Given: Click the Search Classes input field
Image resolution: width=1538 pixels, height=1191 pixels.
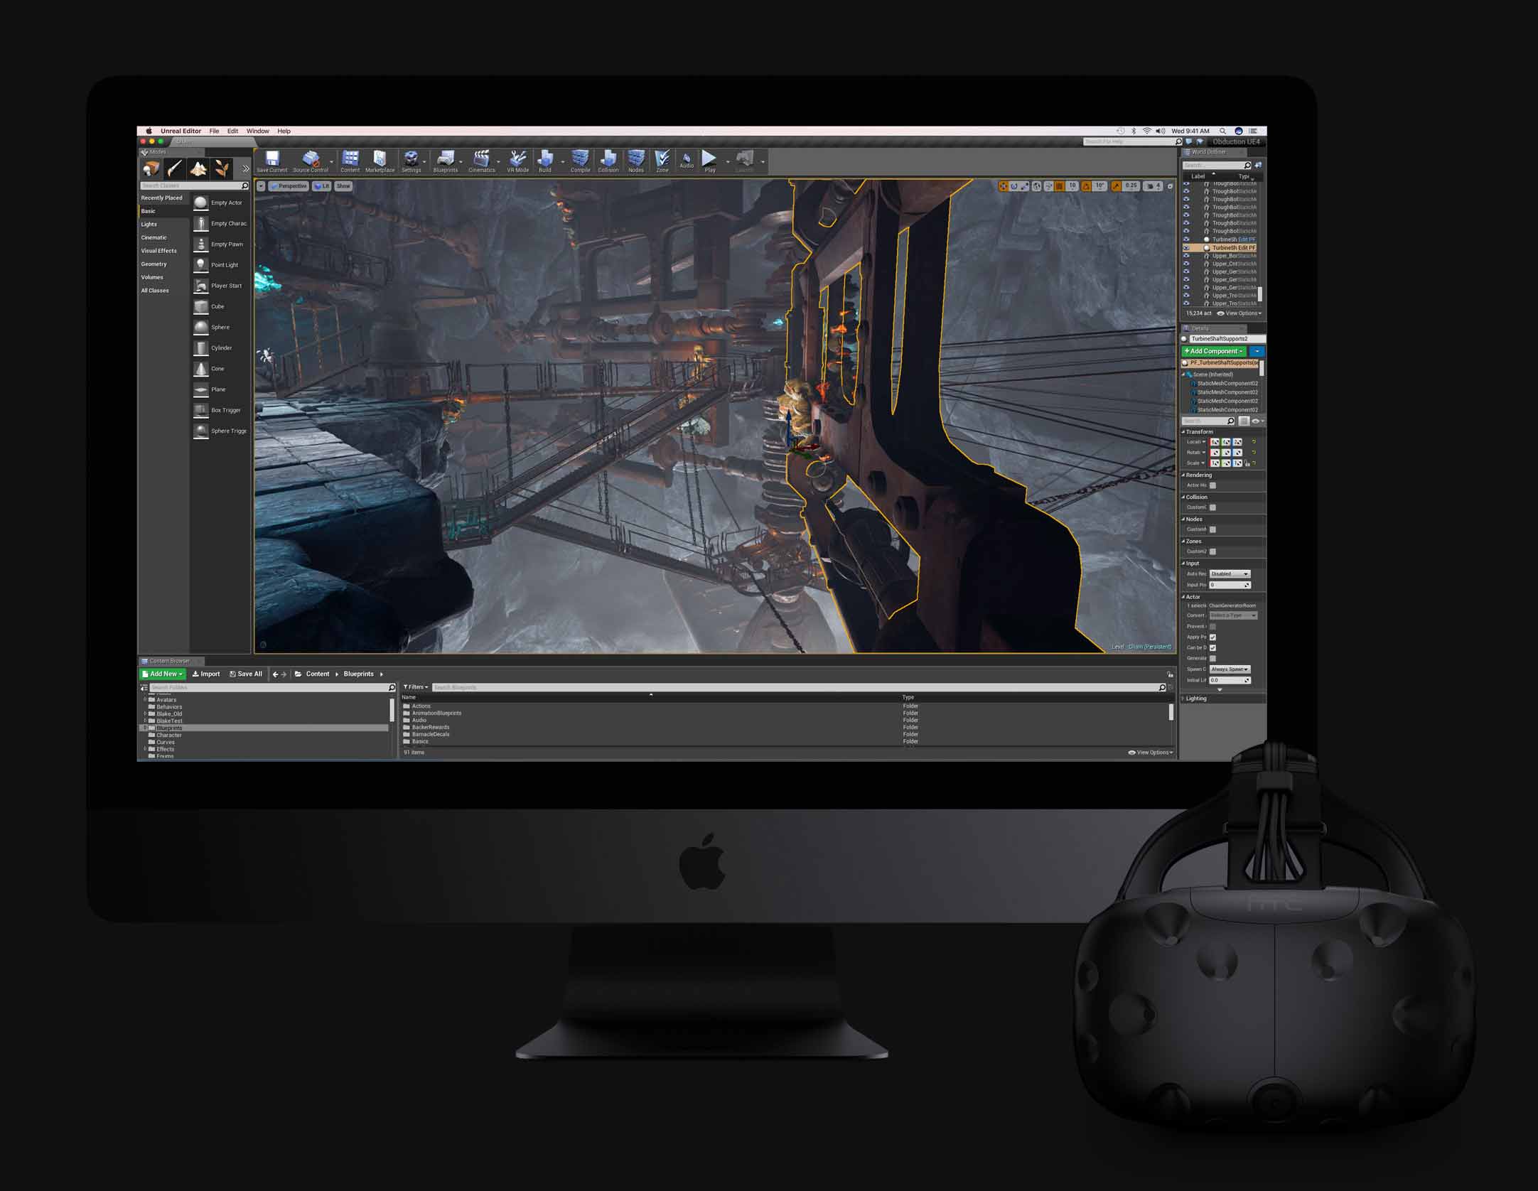Looking at the screenshot, I should point(195,185).
